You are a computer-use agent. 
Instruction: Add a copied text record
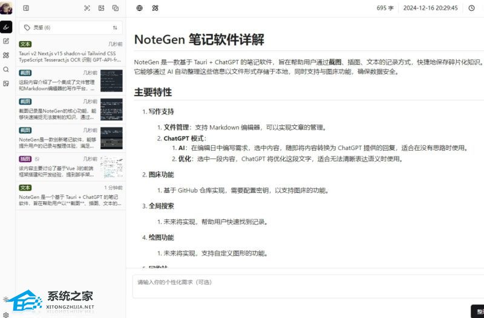pos(116,8)
